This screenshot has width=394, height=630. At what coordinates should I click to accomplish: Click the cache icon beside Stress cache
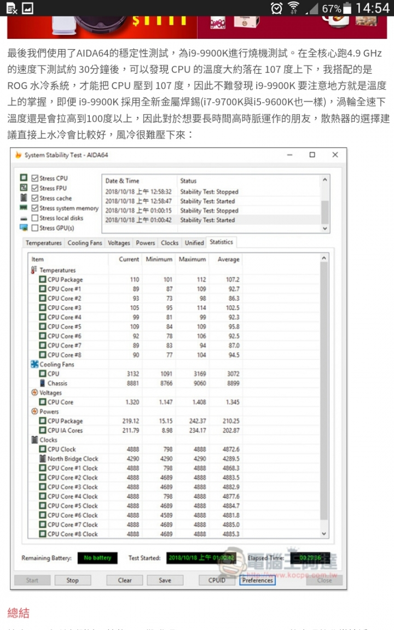(x=24, y=197)
